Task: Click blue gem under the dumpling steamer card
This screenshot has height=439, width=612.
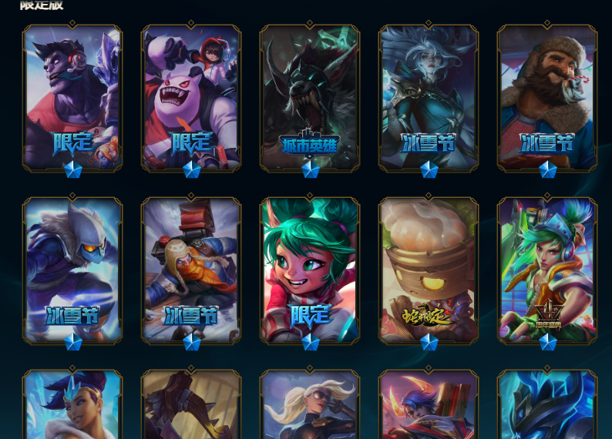Action: [x=429, y=341]
